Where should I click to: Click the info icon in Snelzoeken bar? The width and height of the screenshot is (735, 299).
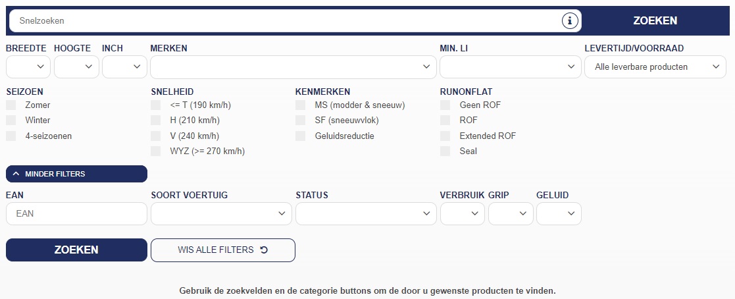pos(570,20)
